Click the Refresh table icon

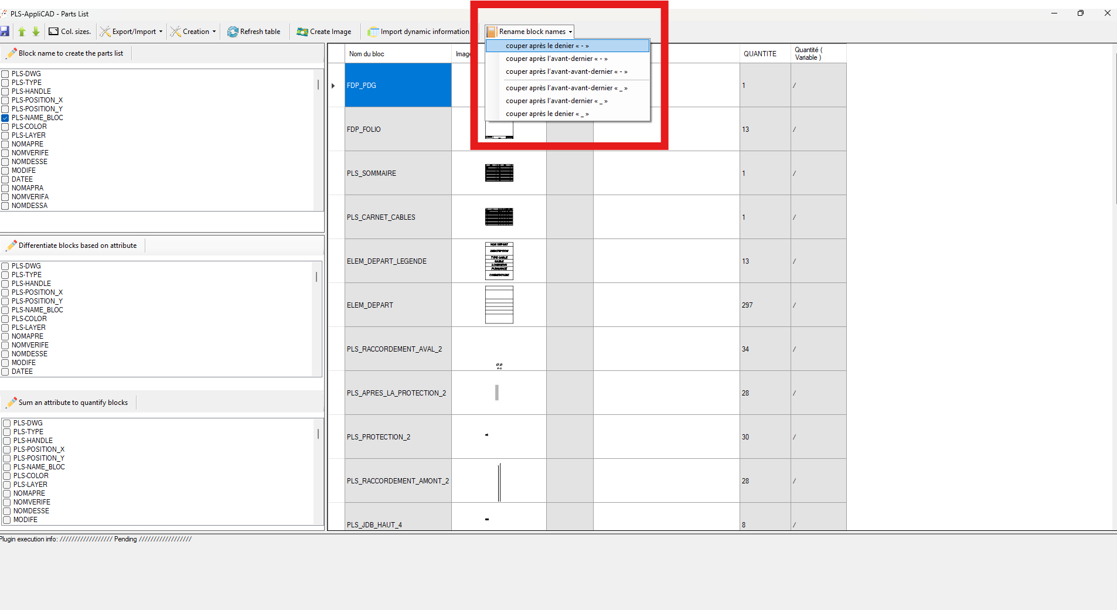click(x=234, y=32)
